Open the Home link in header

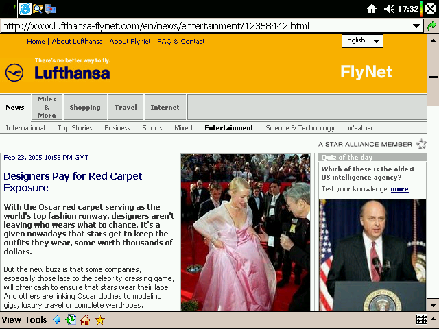(36, 42)
